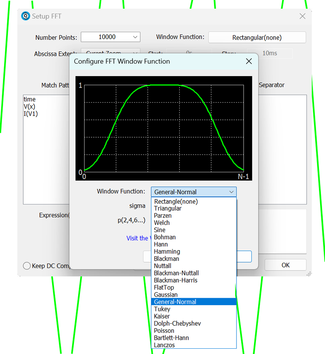Select Tukey window function entry
325x354 pixels.
coord(162,309)
